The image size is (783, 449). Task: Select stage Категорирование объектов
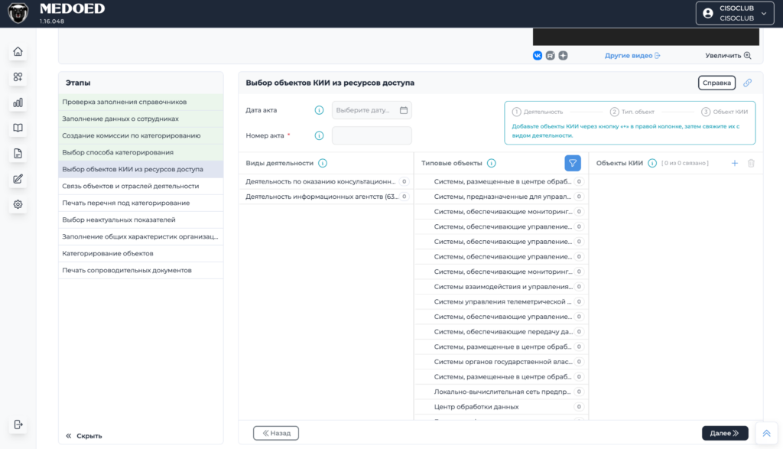[x=141, y=253]
